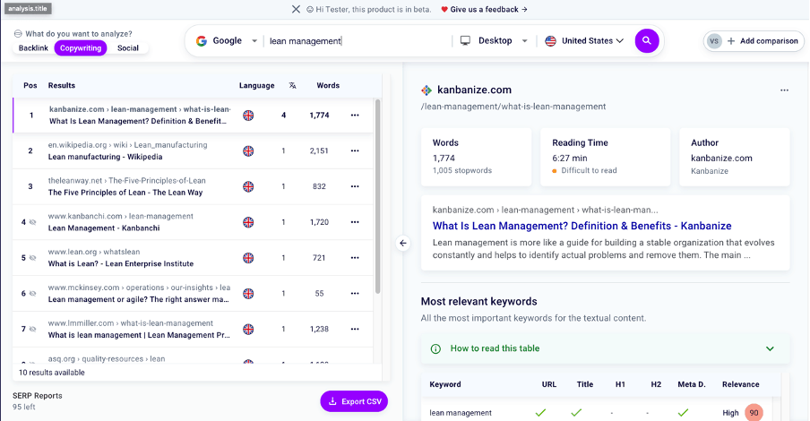The height and width of the screenshot is (421, 810).
Task: Click the UK flag on mckinsey row
Action: [x=248, y=293]
